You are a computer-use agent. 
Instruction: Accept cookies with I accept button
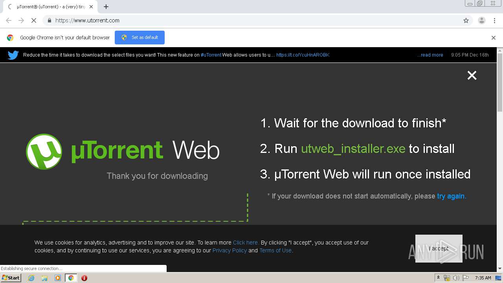pos(439,248)
